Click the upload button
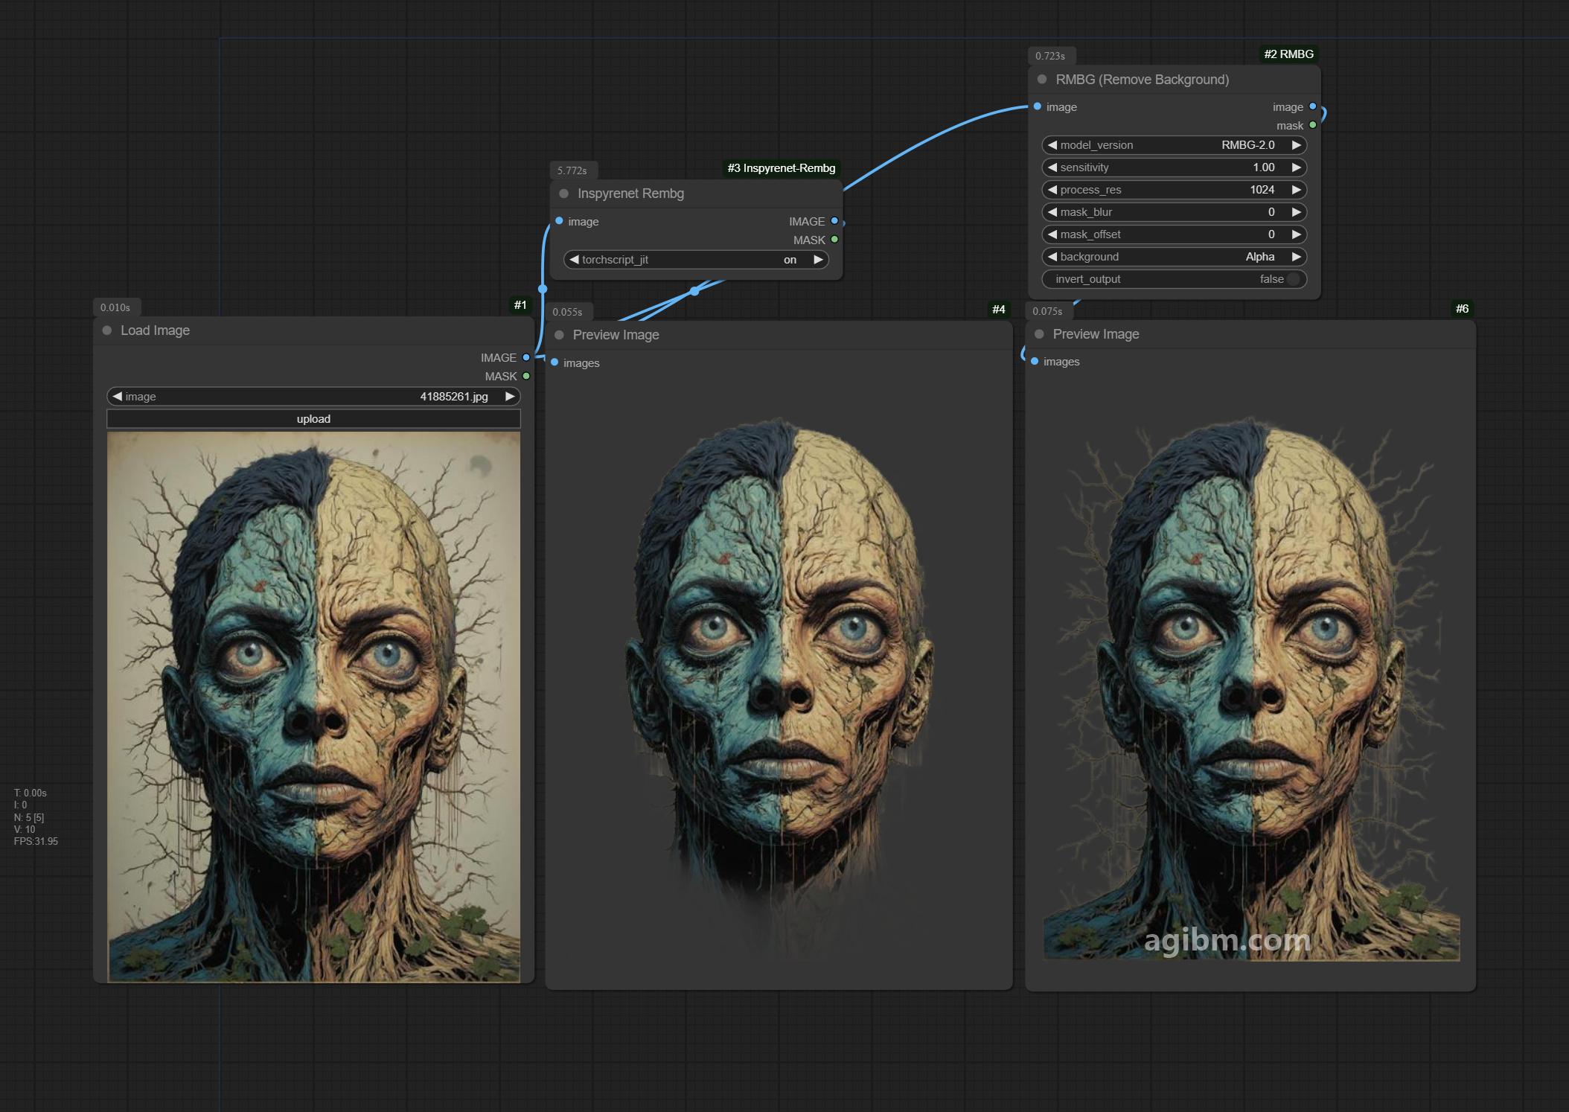The width and height of the screenshot is (1569, 1112). pos(313,419)
